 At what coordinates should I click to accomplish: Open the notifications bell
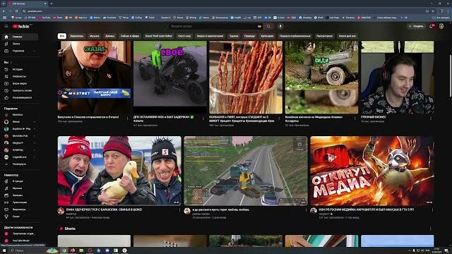[432, 26]
